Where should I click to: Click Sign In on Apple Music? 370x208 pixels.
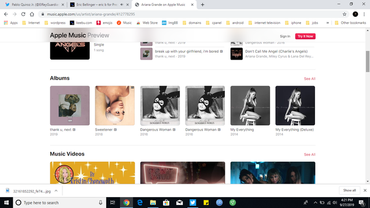click(x=285, y=36)
